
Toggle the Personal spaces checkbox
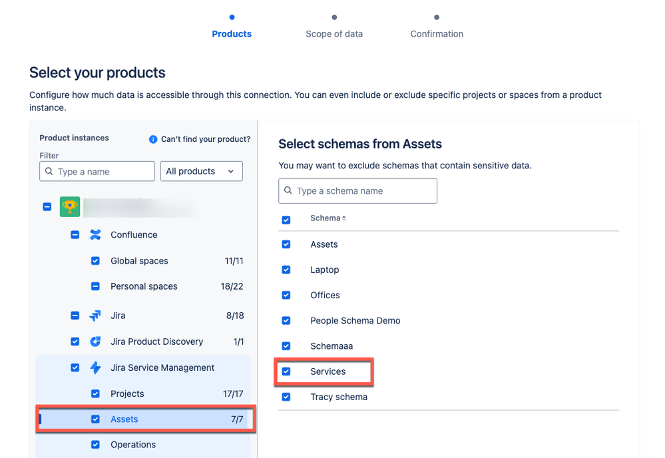(x=95, y=286)
